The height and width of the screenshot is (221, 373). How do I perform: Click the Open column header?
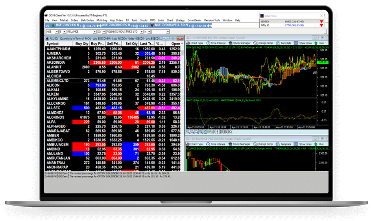click(173, 44)
